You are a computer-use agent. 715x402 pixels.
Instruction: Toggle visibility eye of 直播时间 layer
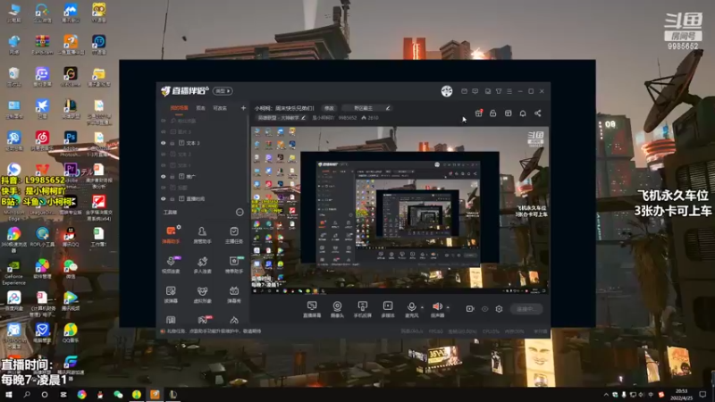coord(164,198)
